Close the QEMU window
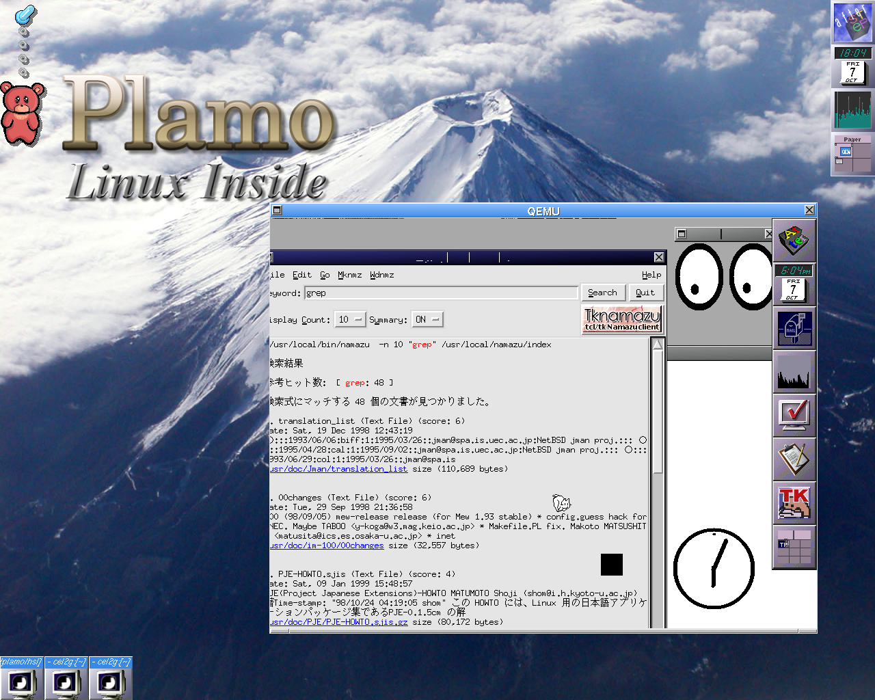The width and height of the screenshot is (875, 700). tap(809, 211)
